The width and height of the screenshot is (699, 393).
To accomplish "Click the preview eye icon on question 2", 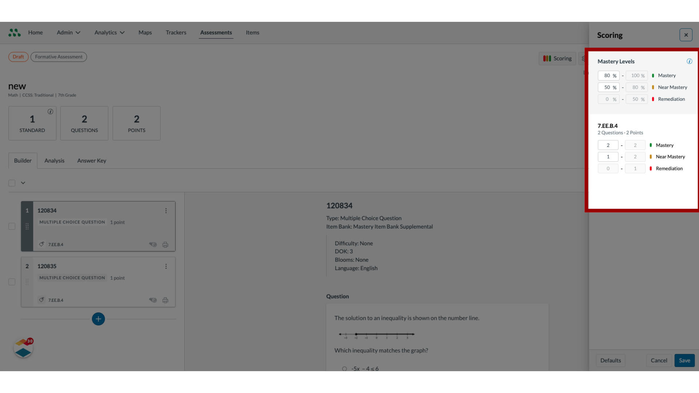I will 153,300.
